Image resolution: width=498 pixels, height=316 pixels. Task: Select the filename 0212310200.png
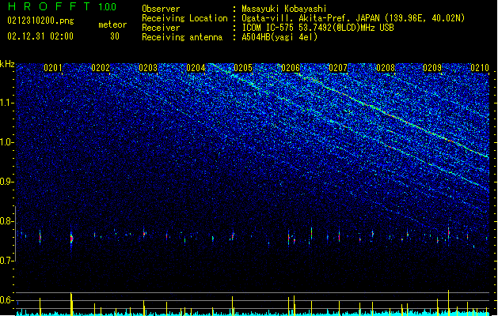[x=40, y=21]
